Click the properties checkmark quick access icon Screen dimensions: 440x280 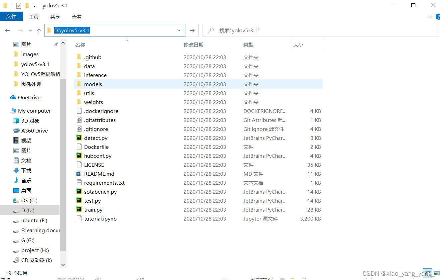19,6
